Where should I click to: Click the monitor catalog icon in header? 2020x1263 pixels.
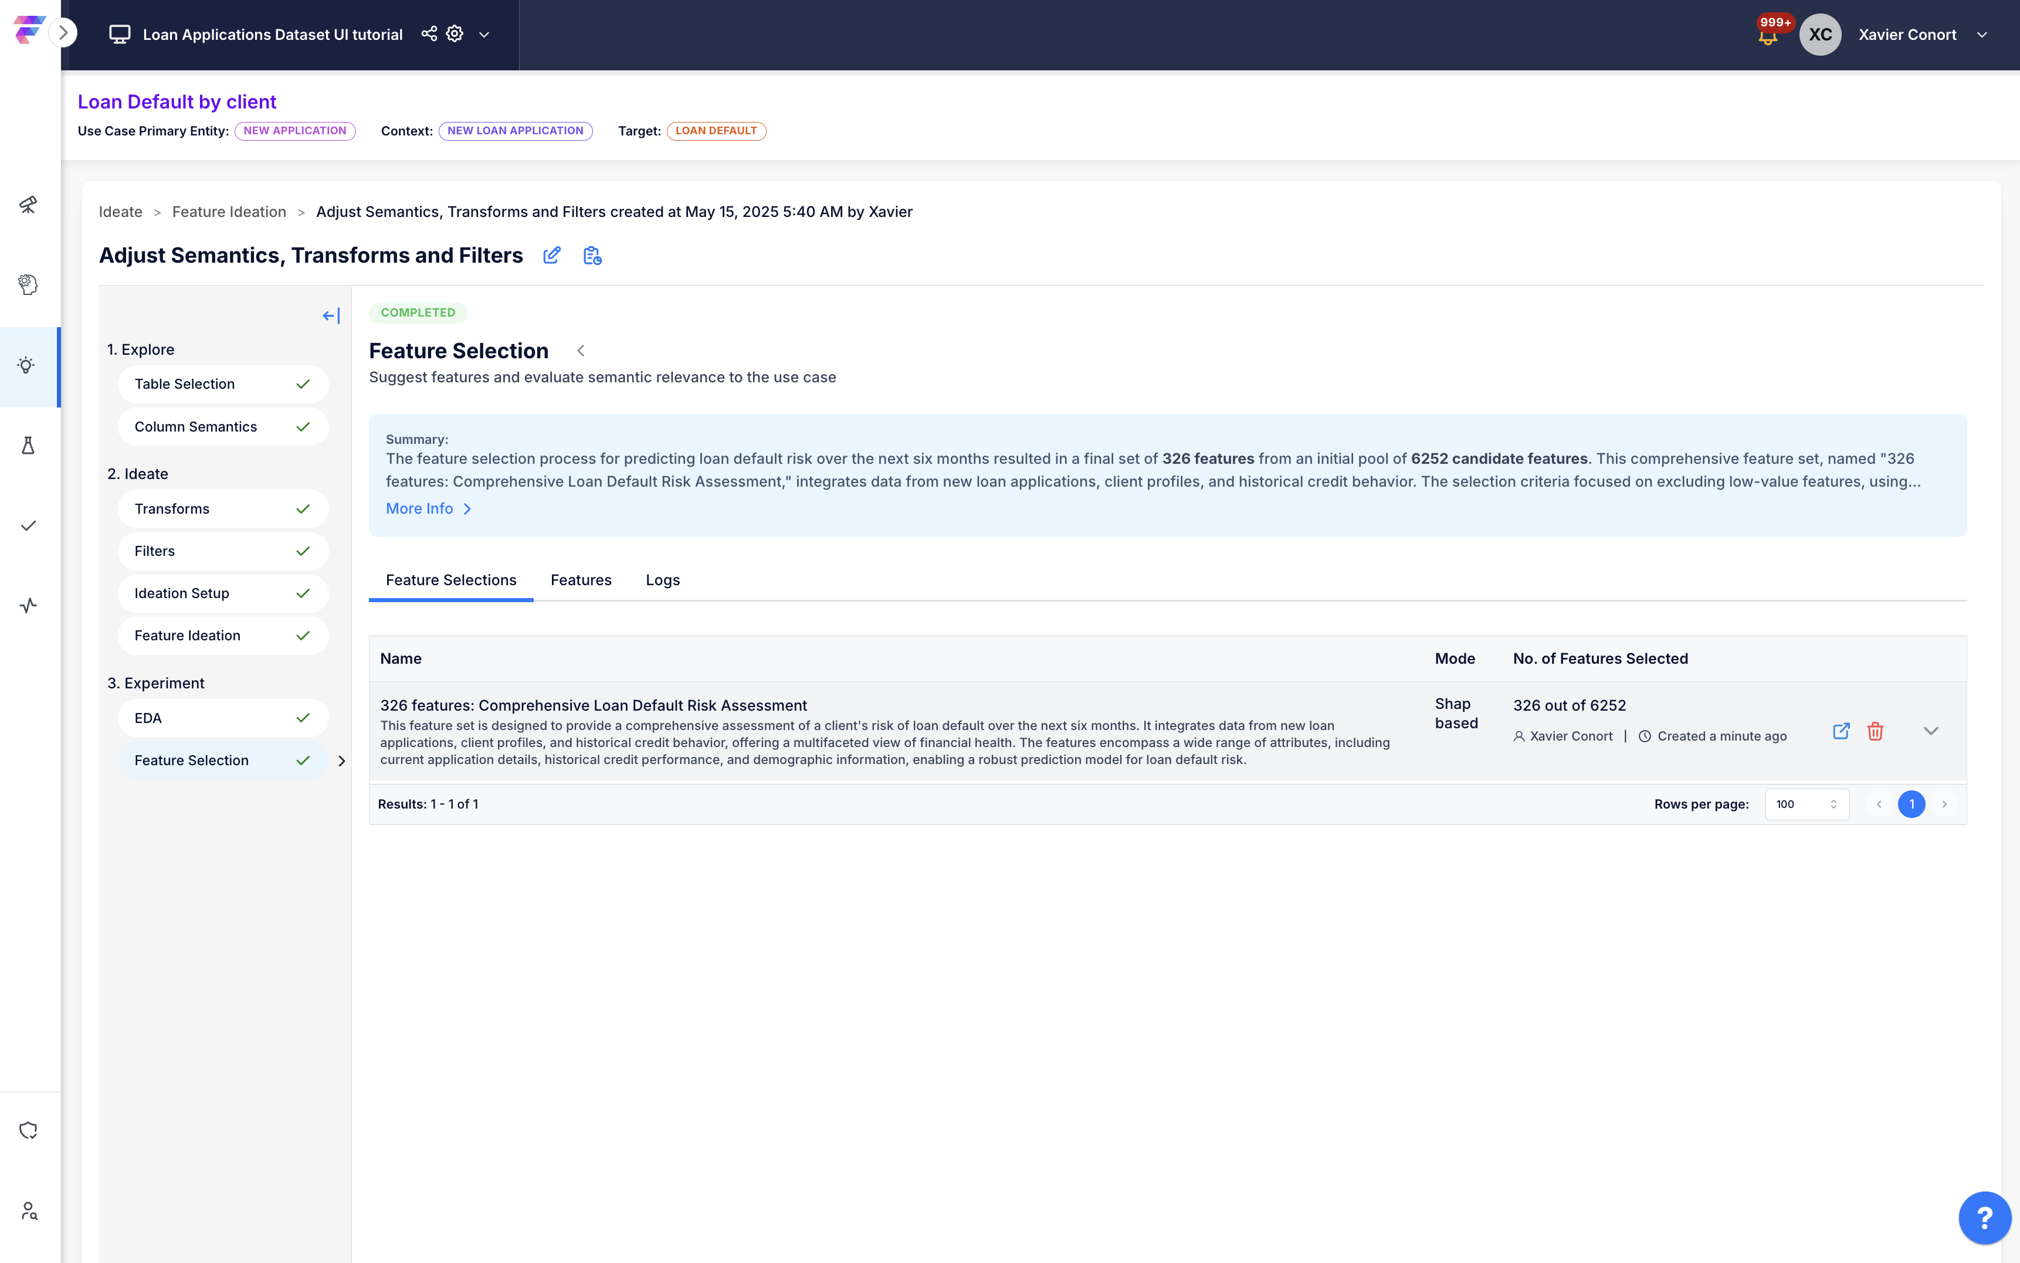coord(120,34)
